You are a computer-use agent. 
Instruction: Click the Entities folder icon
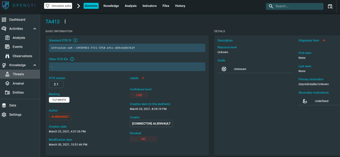coord(8,93)
